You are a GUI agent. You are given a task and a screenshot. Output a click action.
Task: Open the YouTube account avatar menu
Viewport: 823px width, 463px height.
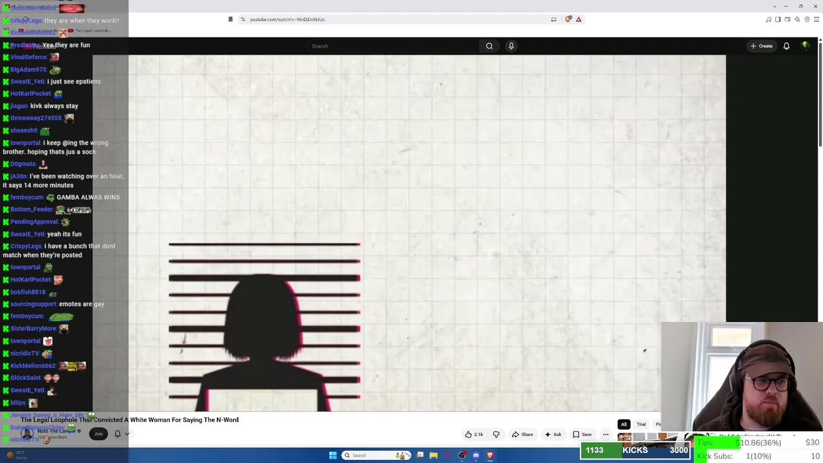click(805, 46)
